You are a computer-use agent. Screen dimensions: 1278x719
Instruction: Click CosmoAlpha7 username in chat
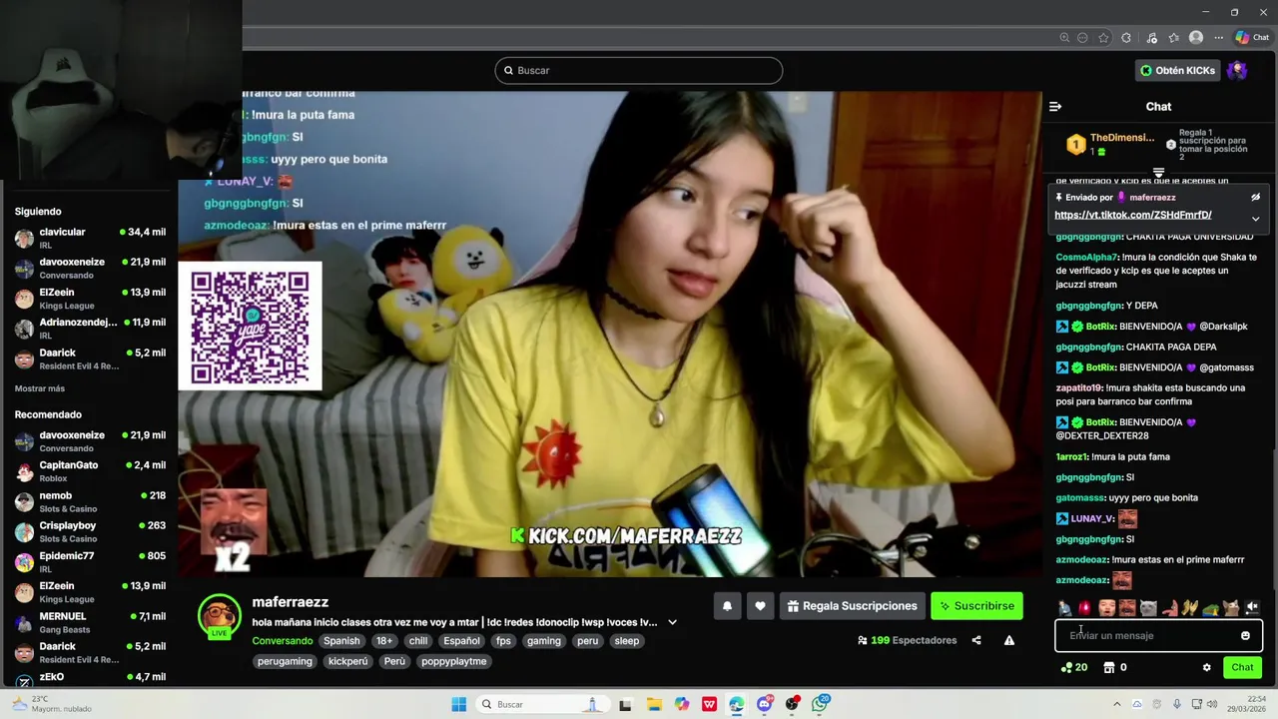point(1087,257)
